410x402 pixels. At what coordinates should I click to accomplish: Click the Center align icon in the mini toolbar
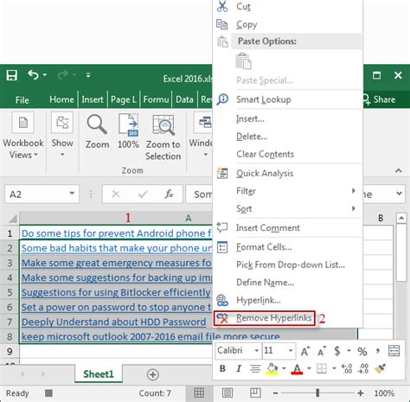click(x=255, y=368)
